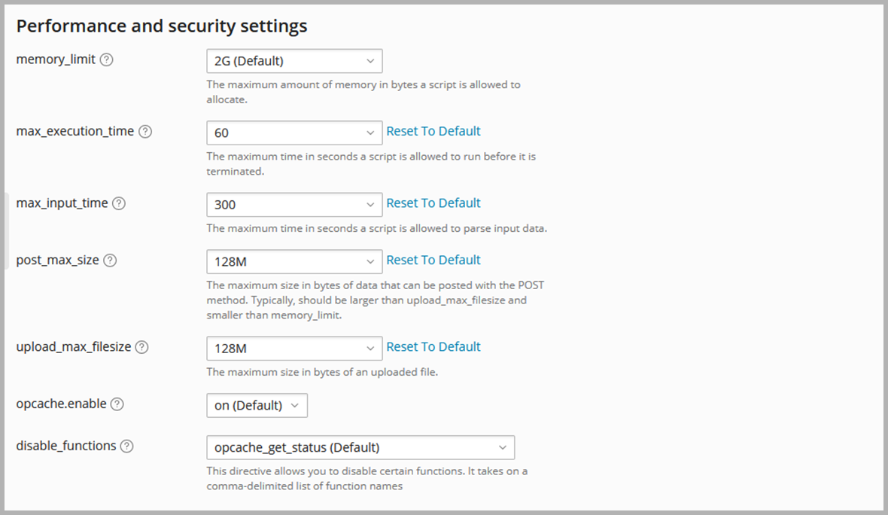Toggle the opcache.enable on (Default) selector
This screenshot has width=888, height=515.
[x=257, y=405]
